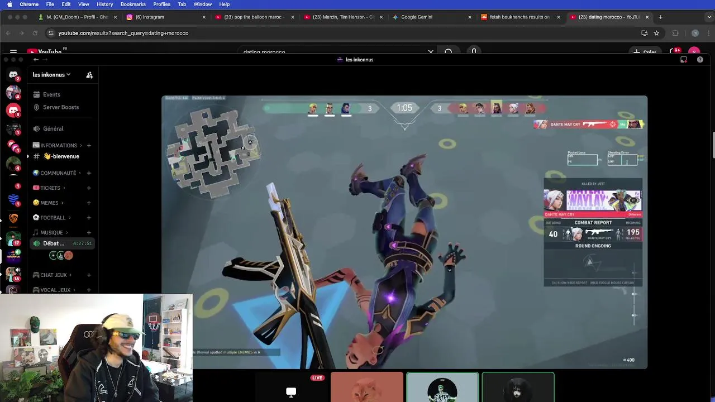The width and height of the screenshot is (715, 402).
Task: Open Events in Discord sidebar
Action: (51, 94)
